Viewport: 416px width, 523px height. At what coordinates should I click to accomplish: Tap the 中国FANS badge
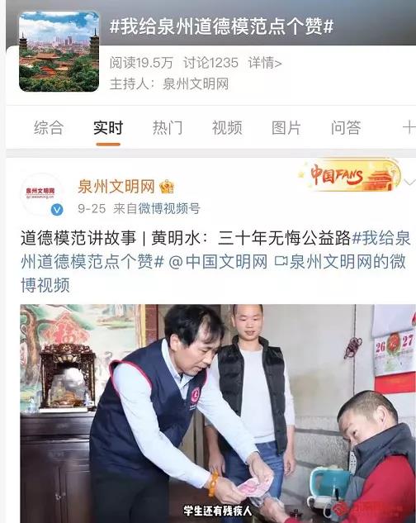click(x=349, y=176)
